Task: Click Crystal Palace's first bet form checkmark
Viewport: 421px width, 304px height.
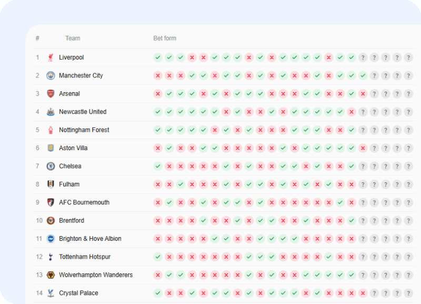Action: click(158, 293)
